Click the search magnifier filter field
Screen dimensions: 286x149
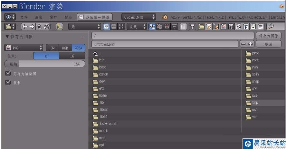(275, 27)
